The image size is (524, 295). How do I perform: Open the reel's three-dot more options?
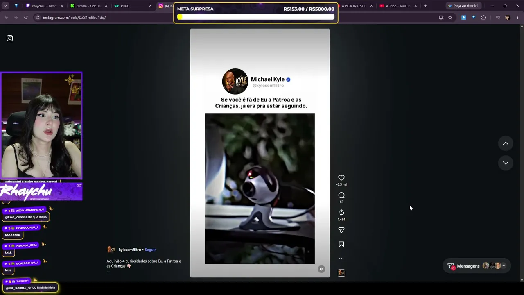coord(341,259)
